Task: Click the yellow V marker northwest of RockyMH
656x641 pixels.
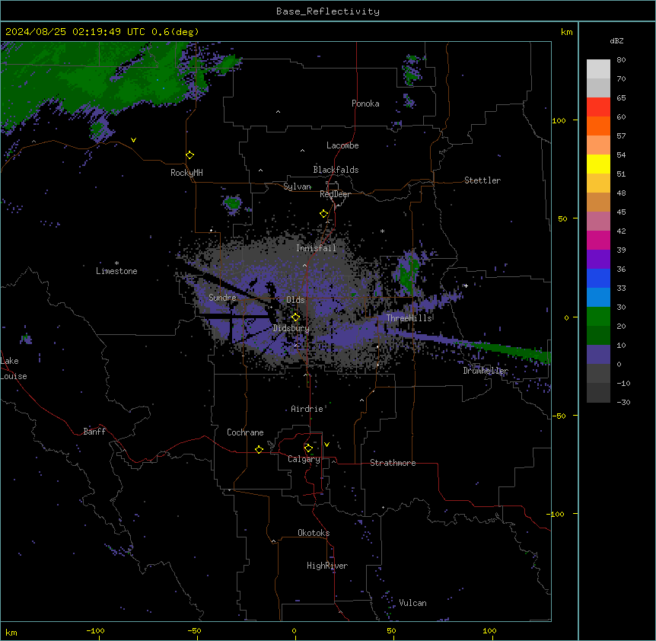Action: pyautogui.click(x=133, y=140)
